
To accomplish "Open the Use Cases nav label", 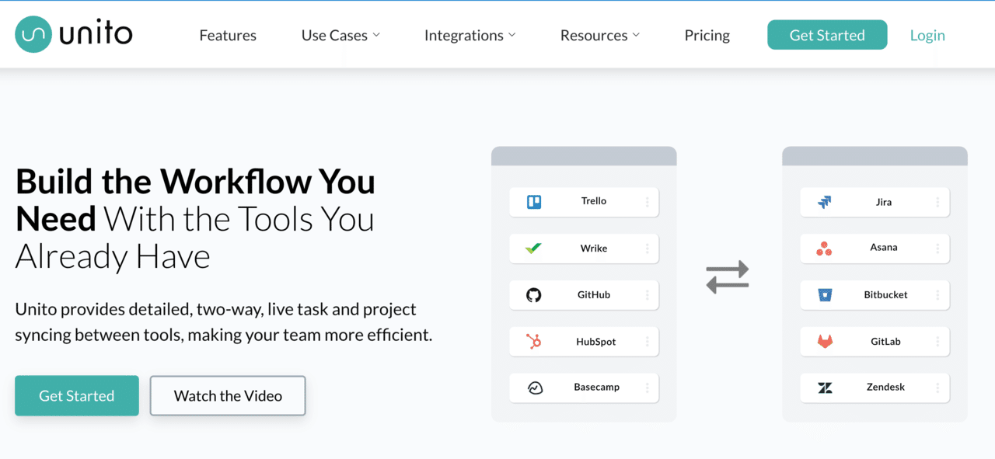I will tap(334, 35).
